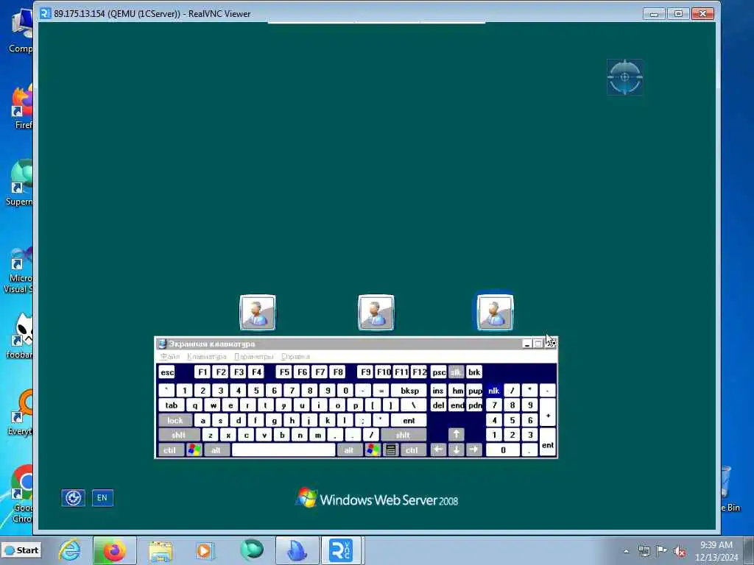Click the del key on the on-screen keyboard
Viewport: 754px width, 565px height.
coord(438,405)
